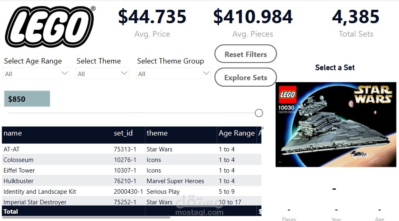Click the theme column header
The width and height of the screenshot is (399, 221).
click(x=157, y=133)
